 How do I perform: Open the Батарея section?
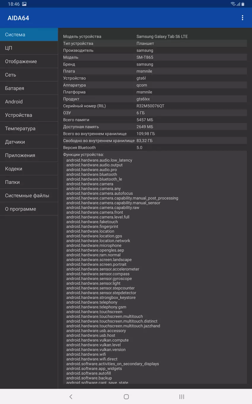(x=29, y=88)
